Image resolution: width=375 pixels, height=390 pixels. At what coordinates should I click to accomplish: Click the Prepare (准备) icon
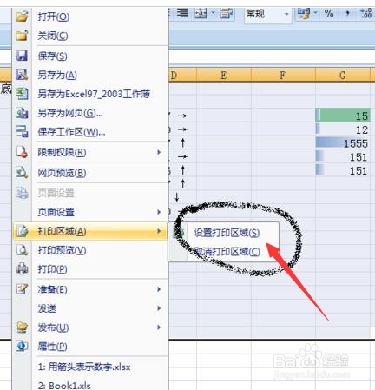(x=22, y=289)
